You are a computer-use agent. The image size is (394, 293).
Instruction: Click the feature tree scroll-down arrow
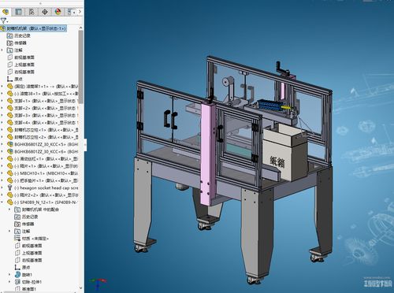80,288
